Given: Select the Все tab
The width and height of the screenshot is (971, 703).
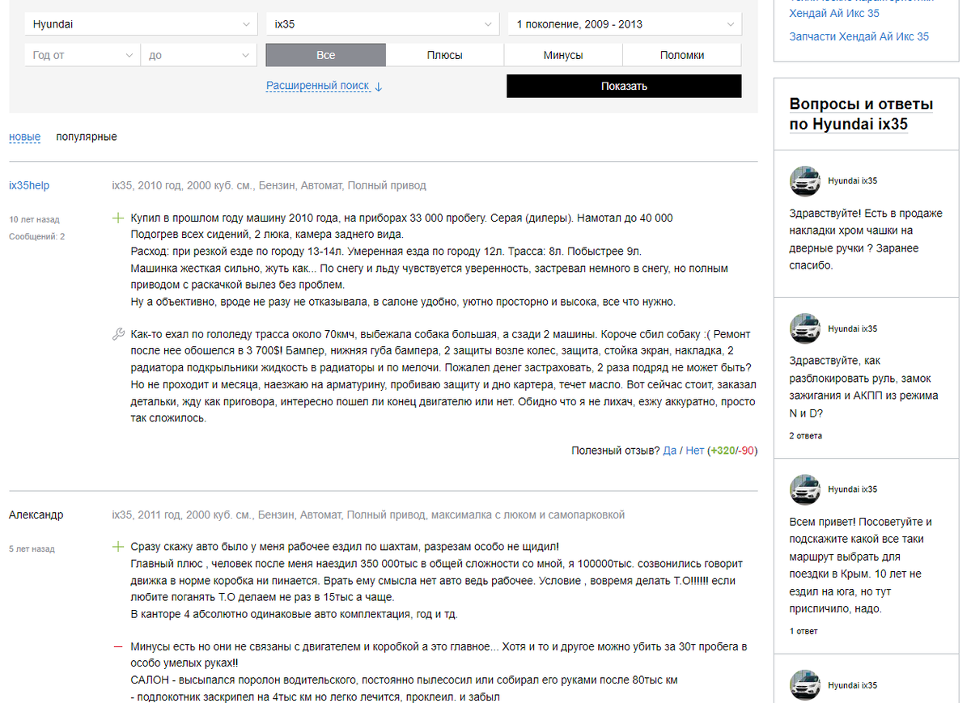Looking at the screenshot, I should [x=325, y=54].
